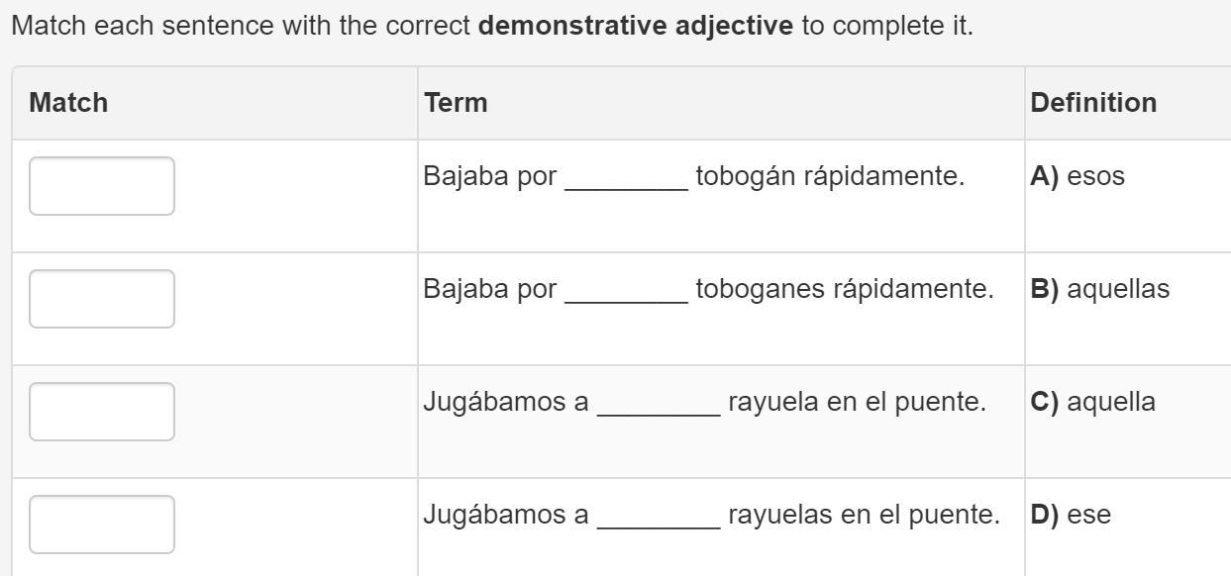Click definition option 'B) aquellas'
This screenshot has width=1231, height=576.
pyautogui.click(x=1099, y=290)
